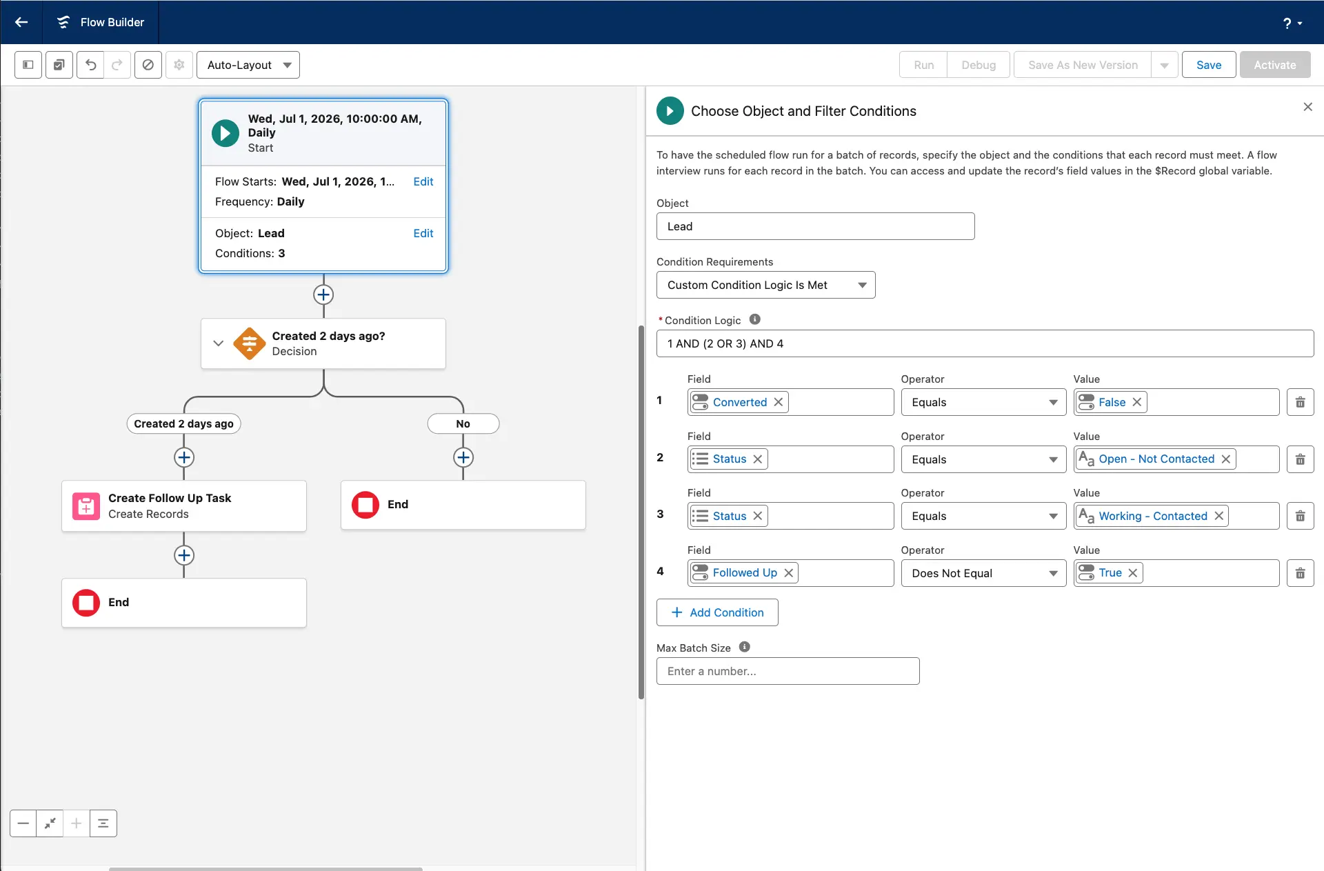The height and width of the screenshot is (871, 1324).
Task: Click Save As New Version
Action: pyautogui.click(x=1083, y=65)
